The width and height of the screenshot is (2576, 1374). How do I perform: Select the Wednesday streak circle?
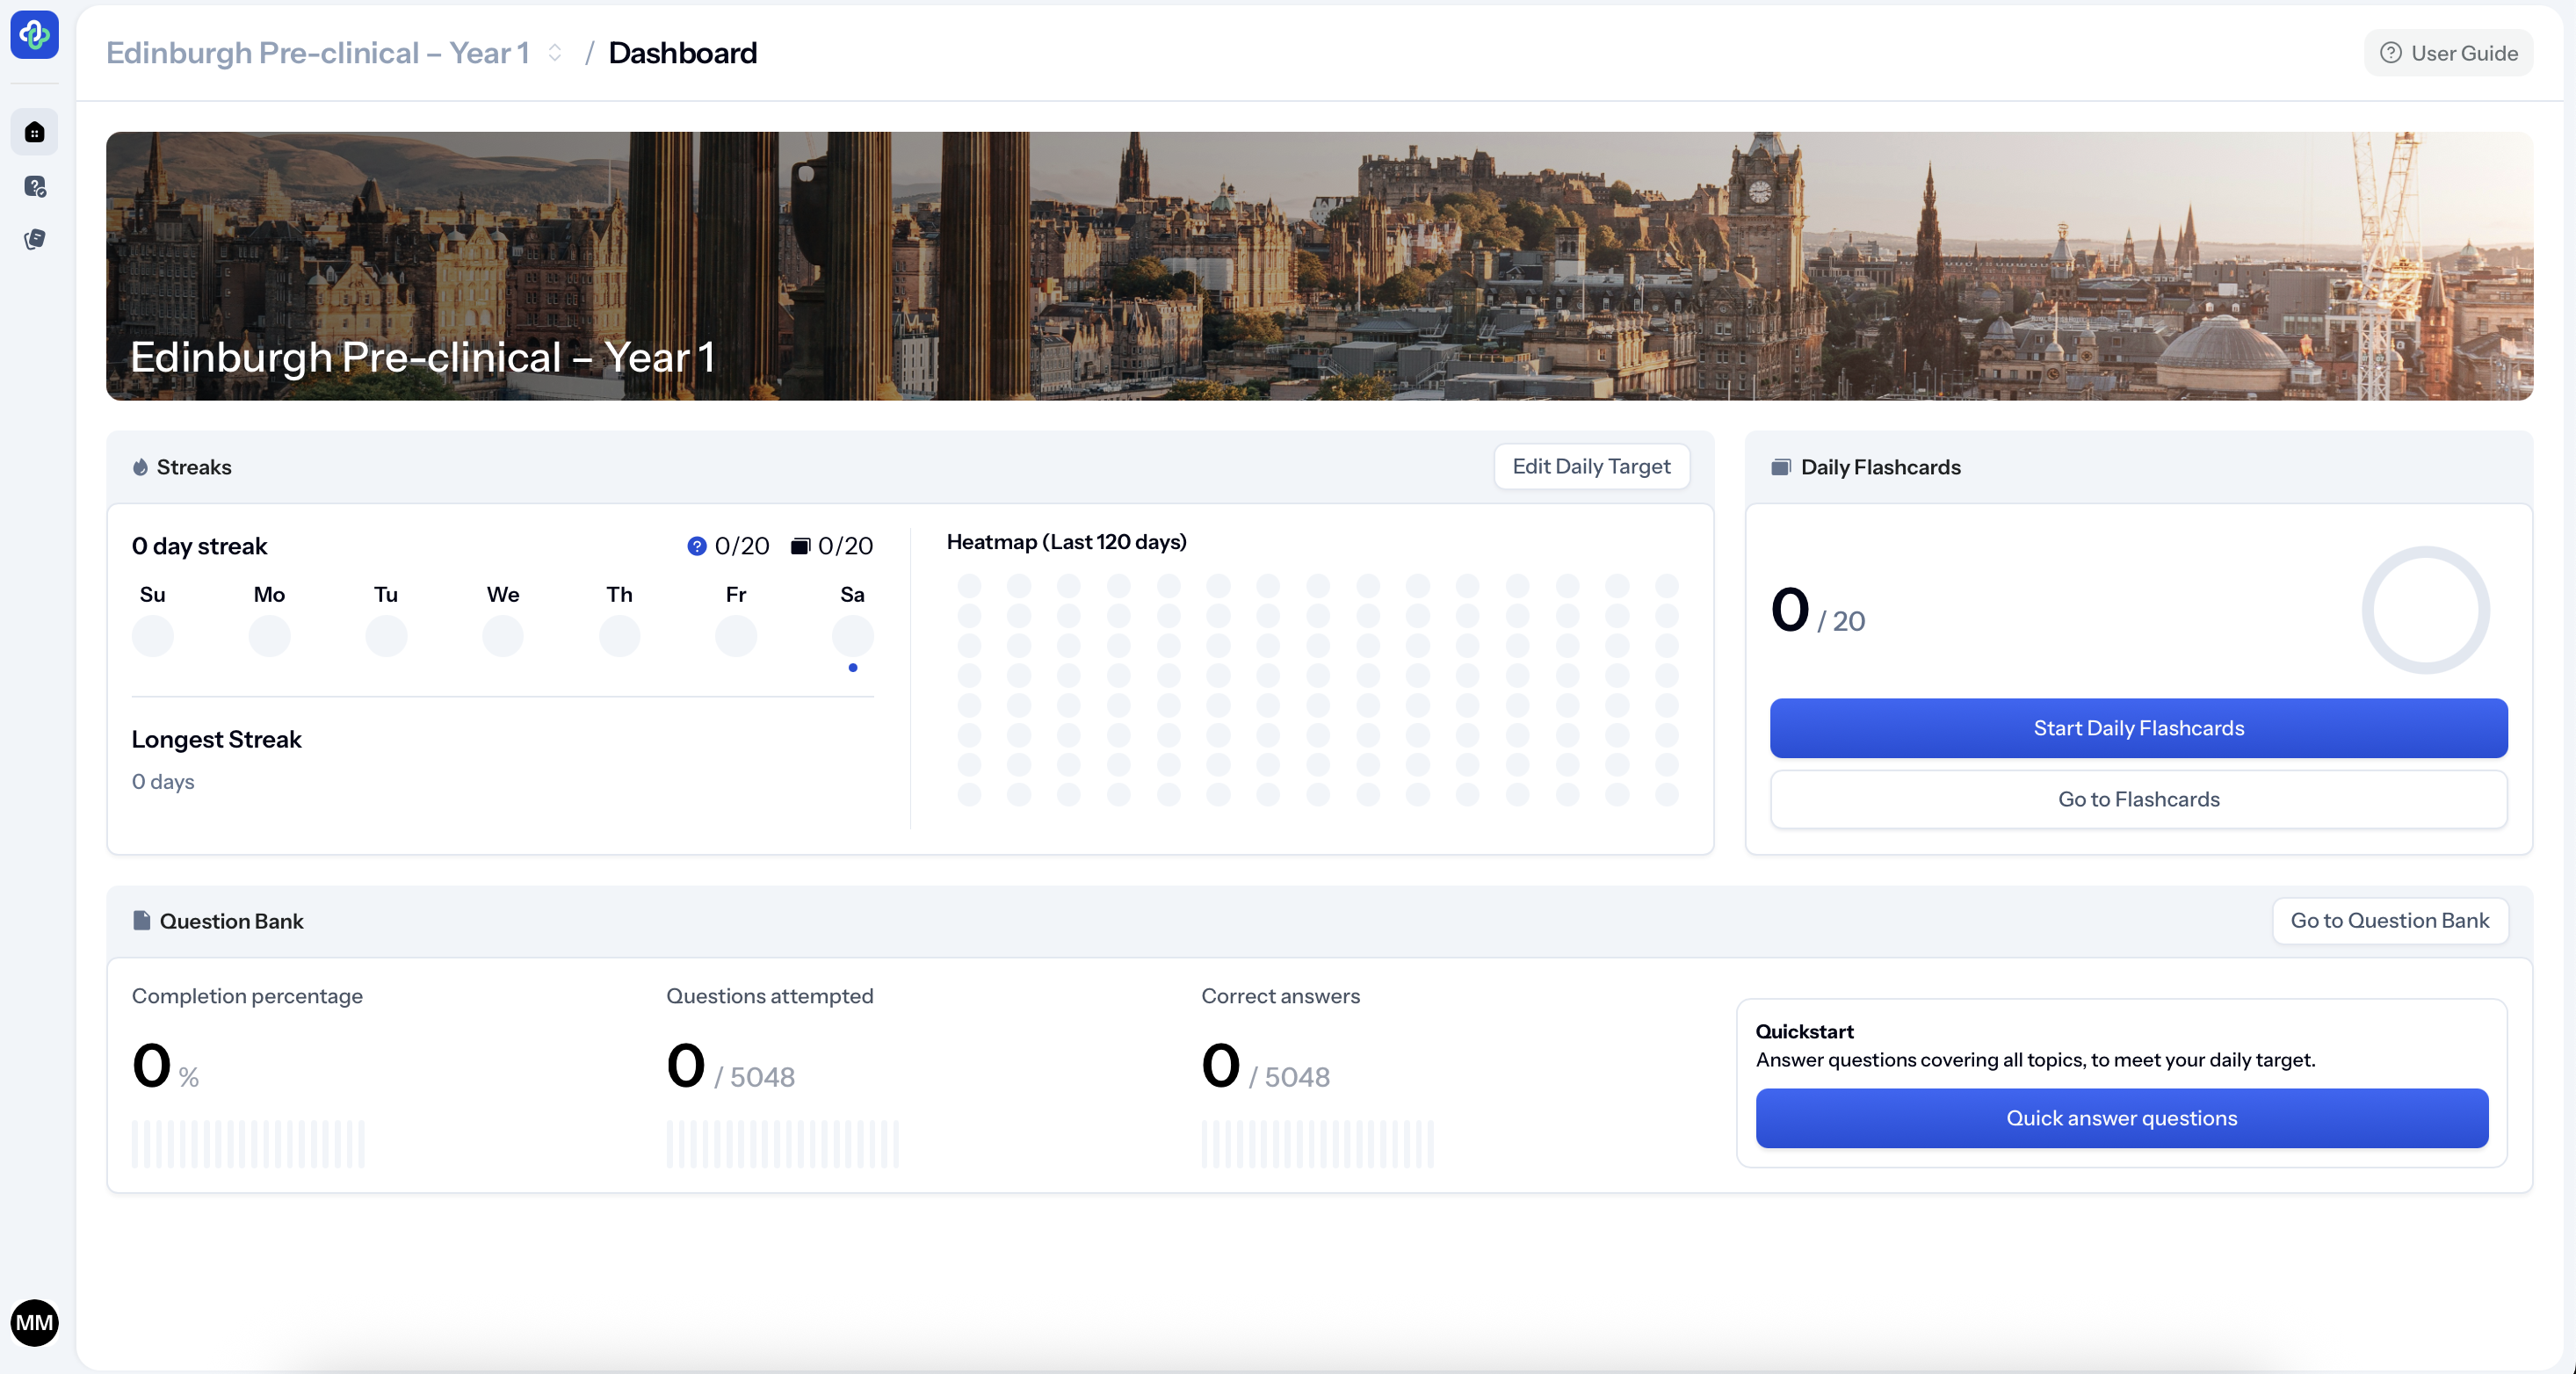502,636
